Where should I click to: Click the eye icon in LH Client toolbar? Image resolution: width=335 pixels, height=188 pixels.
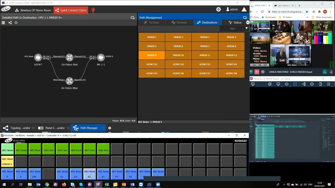[x=287, y=84]
